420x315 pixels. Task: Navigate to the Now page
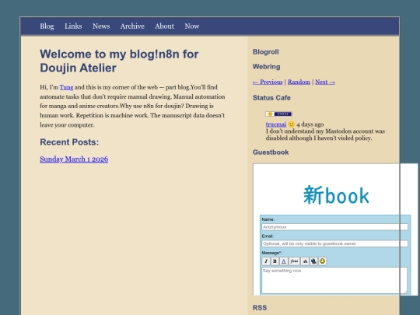coord(192,26)
